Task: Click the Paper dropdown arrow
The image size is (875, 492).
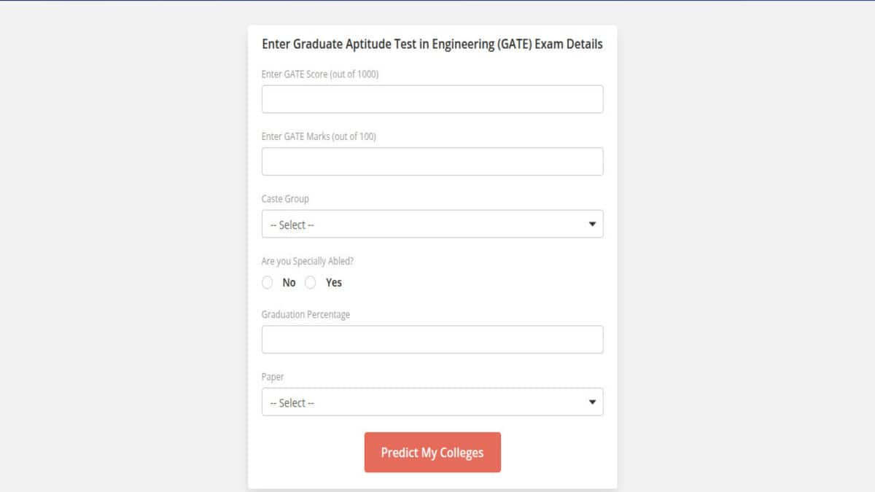Action: point(592,402)
